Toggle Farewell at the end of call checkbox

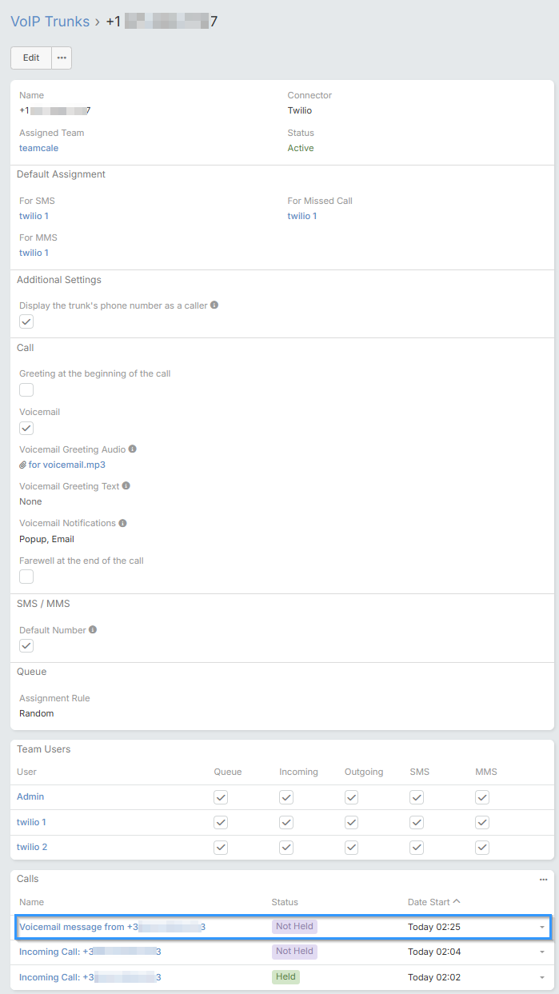coord(26,577)
